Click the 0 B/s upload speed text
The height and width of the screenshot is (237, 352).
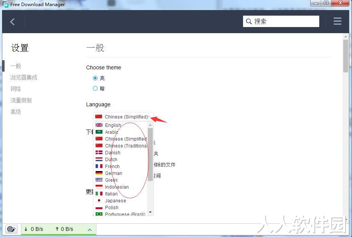click(67, 229)
